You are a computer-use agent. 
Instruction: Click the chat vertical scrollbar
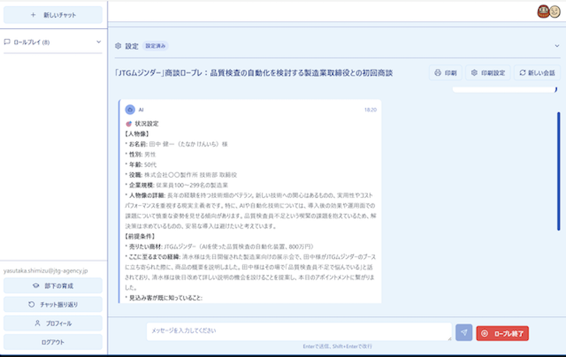point(558,170)
